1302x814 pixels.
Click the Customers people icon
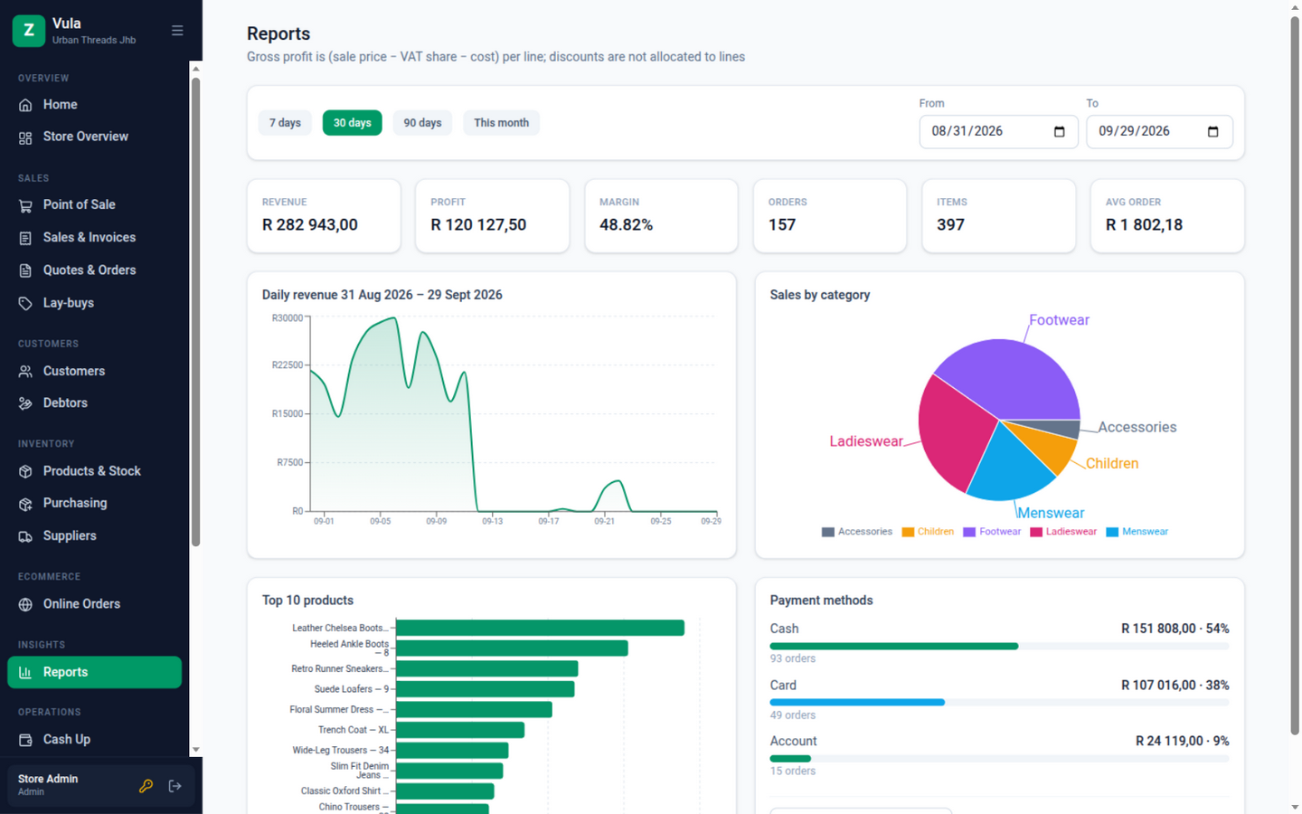tap(25, 372)
